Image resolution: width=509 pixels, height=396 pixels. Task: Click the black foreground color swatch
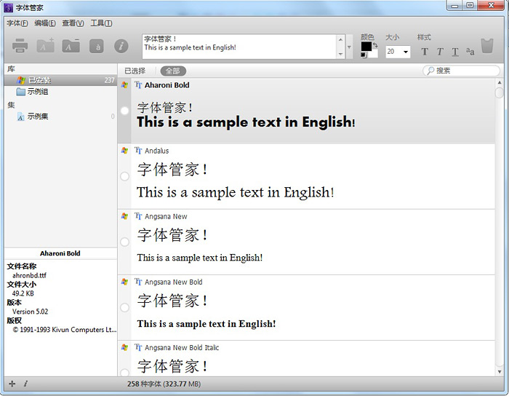[x=366, y=47]
